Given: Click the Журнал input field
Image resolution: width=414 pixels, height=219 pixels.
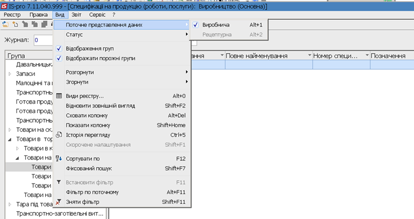Looking at the screenshot, I should pyautogui.click(x=43, y=40).
